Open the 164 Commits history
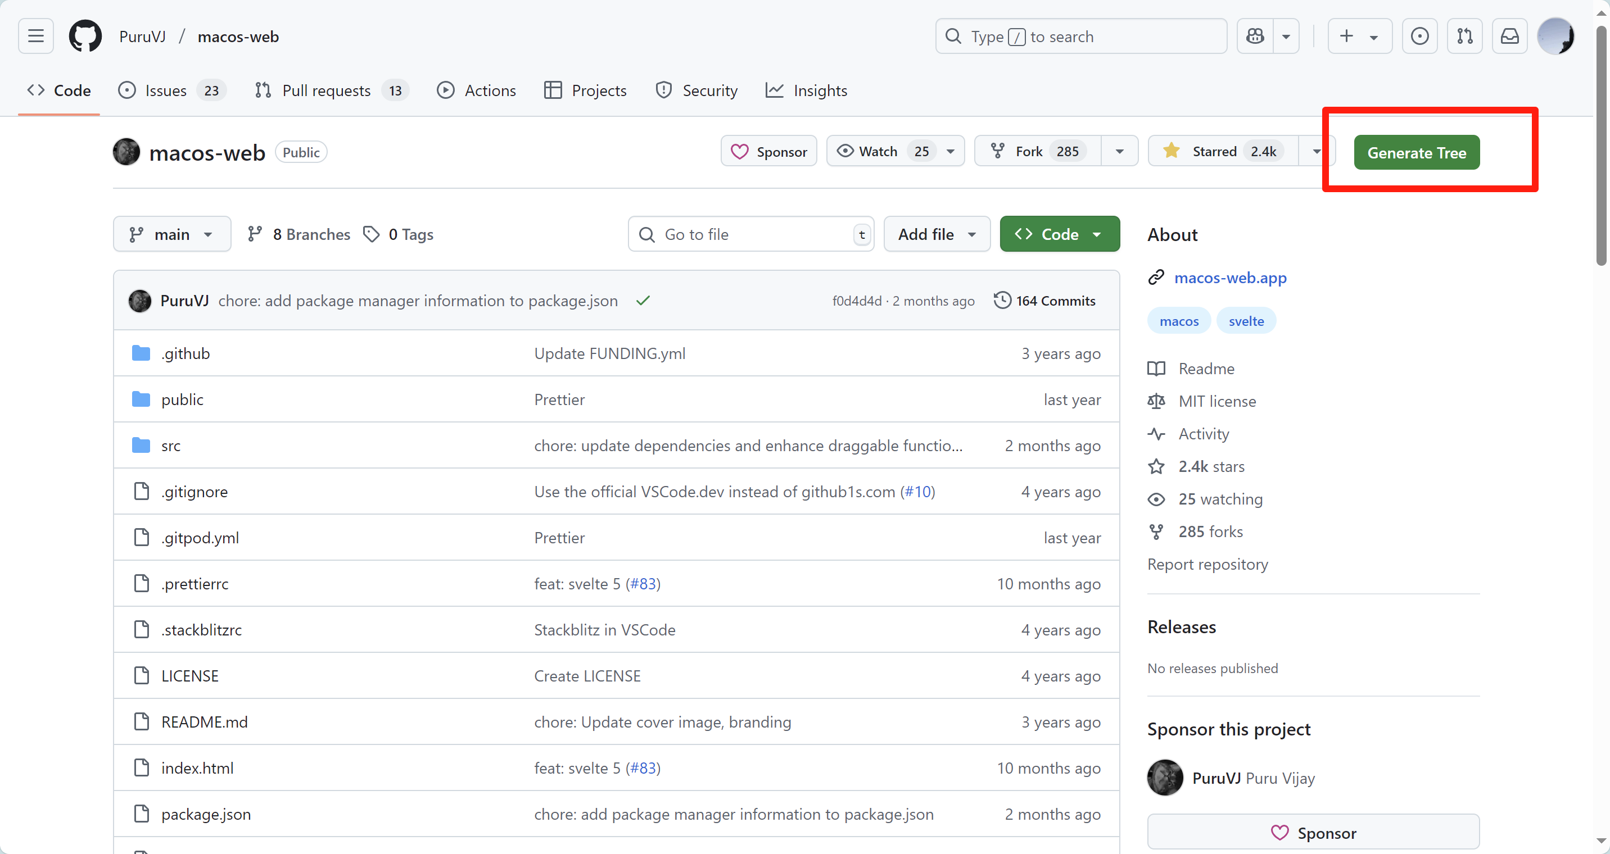Image resolution: width=1610 pixels, height=854 pixels. tap(1044, 301)
